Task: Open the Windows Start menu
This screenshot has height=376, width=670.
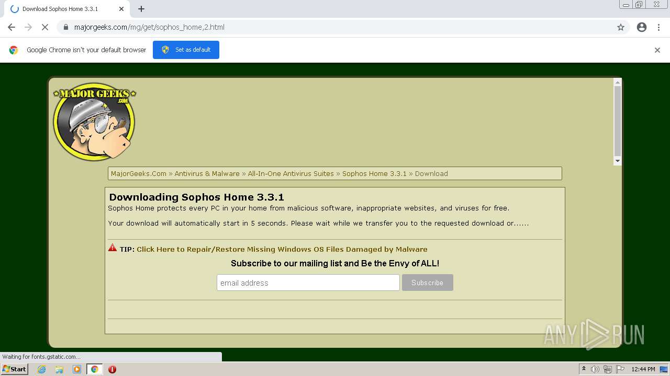Action: pyautogui.click(x=15, y=369)
